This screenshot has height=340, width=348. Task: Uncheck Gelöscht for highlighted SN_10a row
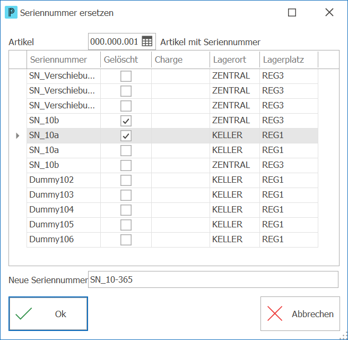[x=126, y=135]
